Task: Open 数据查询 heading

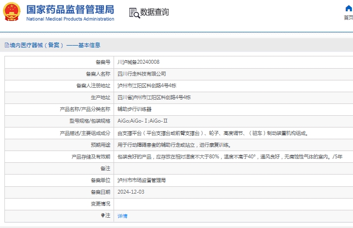Action: (x=154, y=12)
